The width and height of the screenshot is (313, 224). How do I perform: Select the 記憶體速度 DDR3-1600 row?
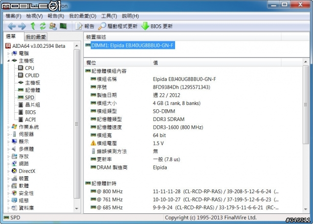(193, 127)
